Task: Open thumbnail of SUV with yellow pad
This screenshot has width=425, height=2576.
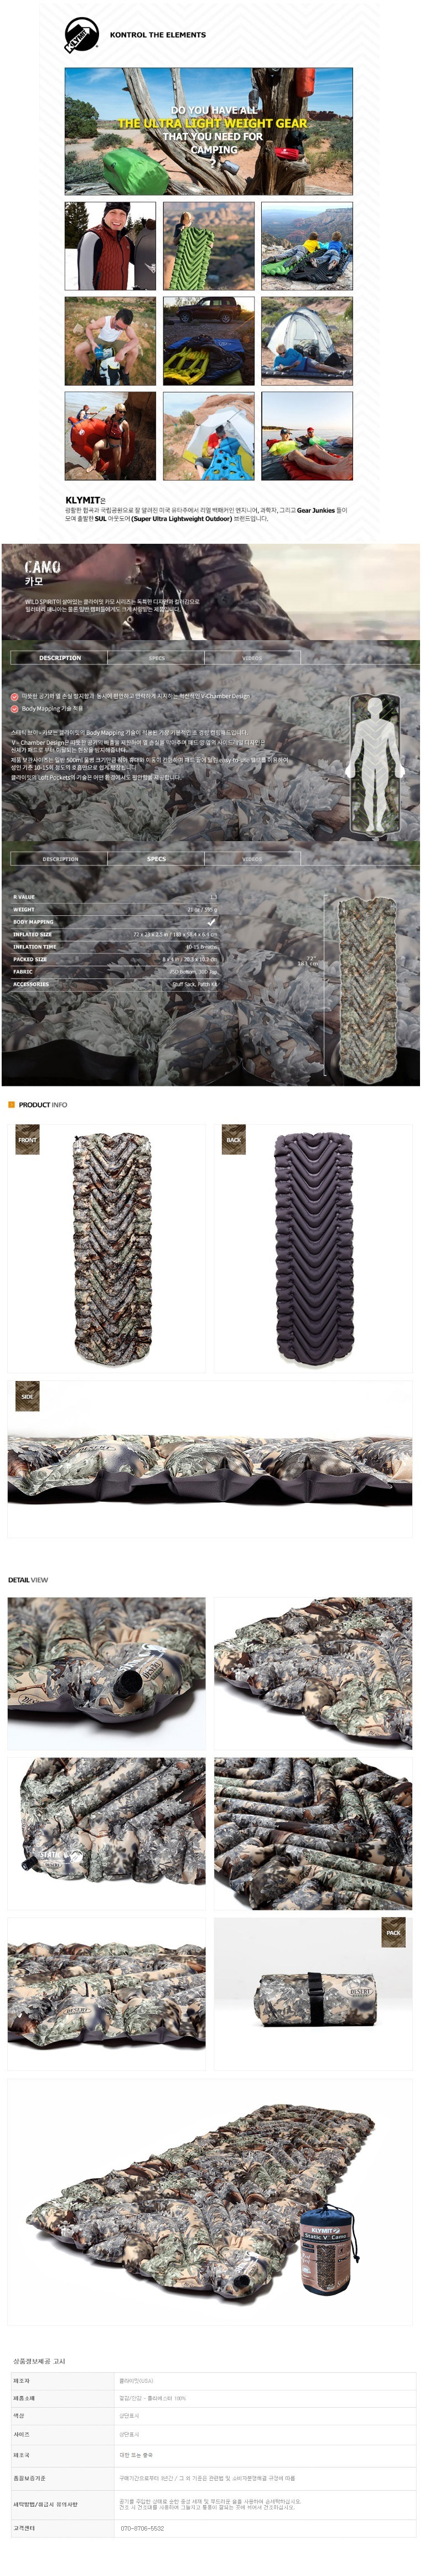Action: click(209, 341)
